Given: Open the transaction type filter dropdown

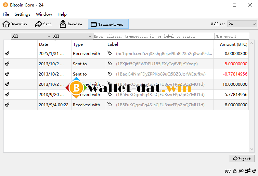Looking at the screenshot, I should point(72,36).
